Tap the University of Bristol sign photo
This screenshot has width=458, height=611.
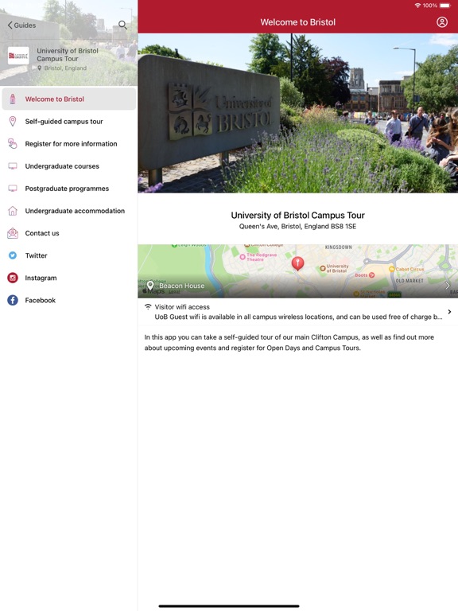pos(298,113)
